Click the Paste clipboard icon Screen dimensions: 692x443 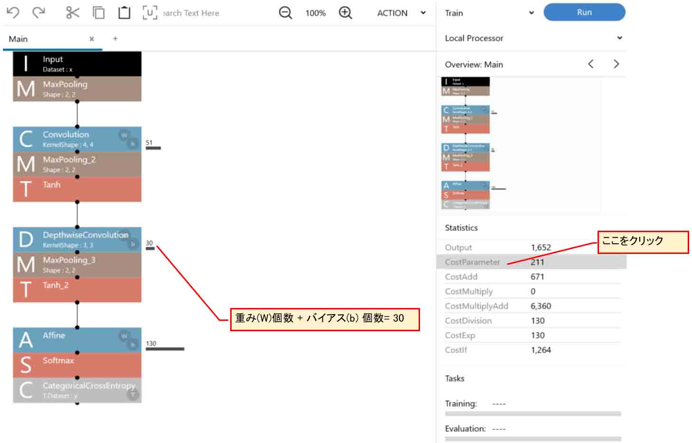point(124,13)
